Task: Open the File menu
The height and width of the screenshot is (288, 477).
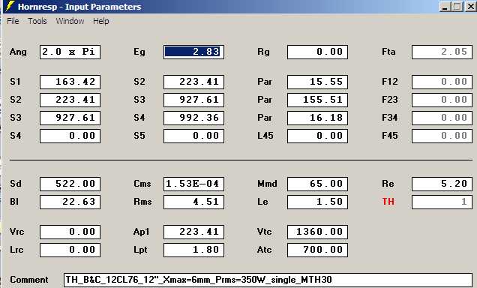Action: tap(13, 21)
